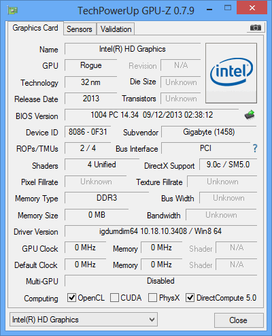
Task: Click the Name field Intel(R) HD Graphics
Action: pos(133,49)
